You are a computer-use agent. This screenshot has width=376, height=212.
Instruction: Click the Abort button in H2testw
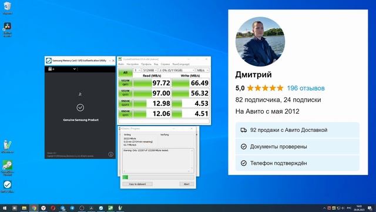(x=187, y=184)
